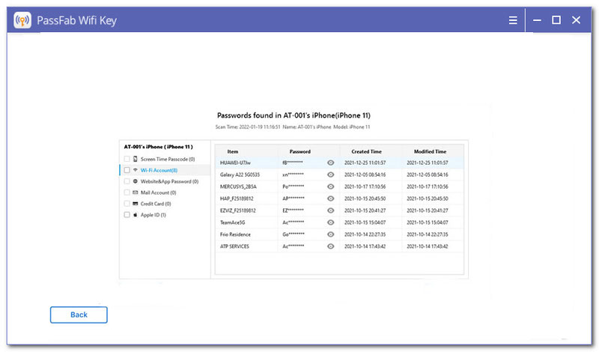Click the Back button
599x352 pixels.
79,315
